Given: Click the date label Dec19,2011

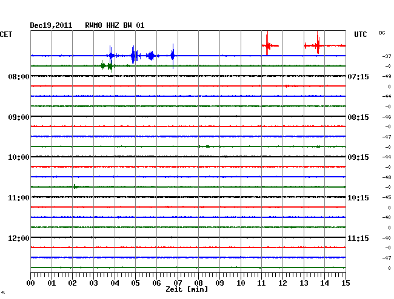Looking at the screenshot, I should coord(51,25).
